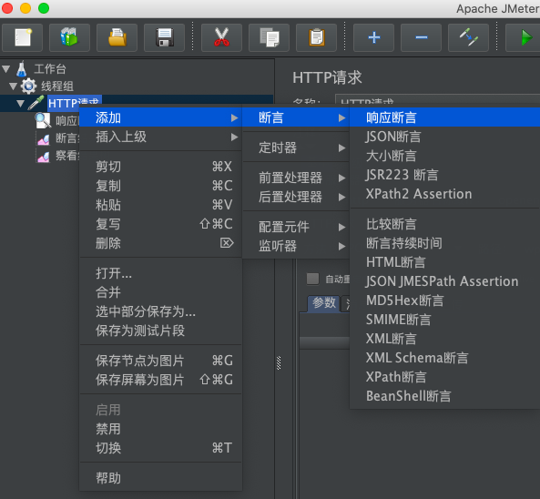Select XPath2 Assertion menu item

click(445, 194)
